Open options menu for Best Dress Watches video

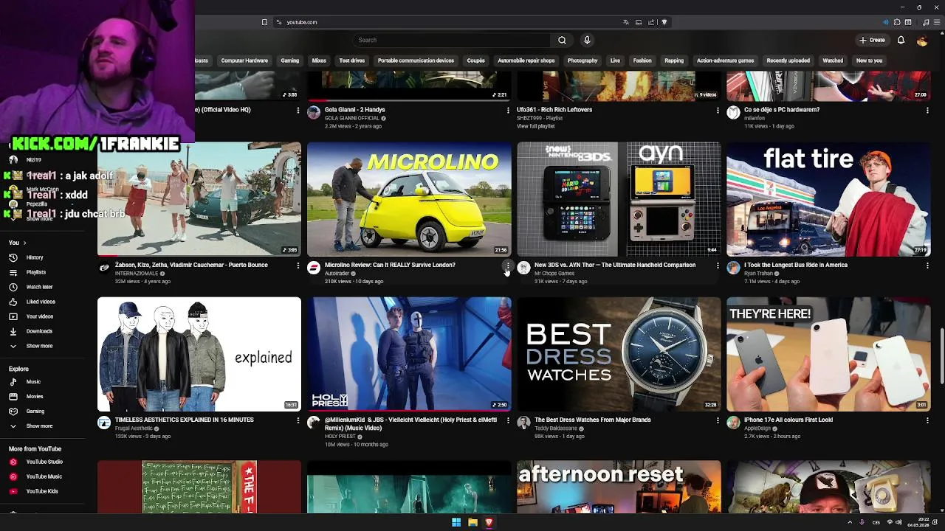tap(718, 420)
